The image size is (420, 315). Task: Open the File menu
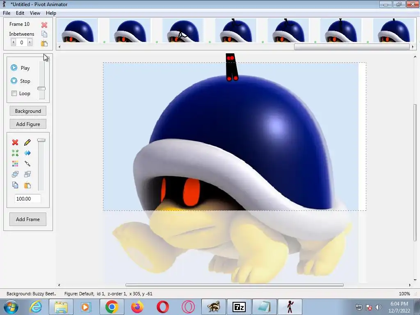7,13
